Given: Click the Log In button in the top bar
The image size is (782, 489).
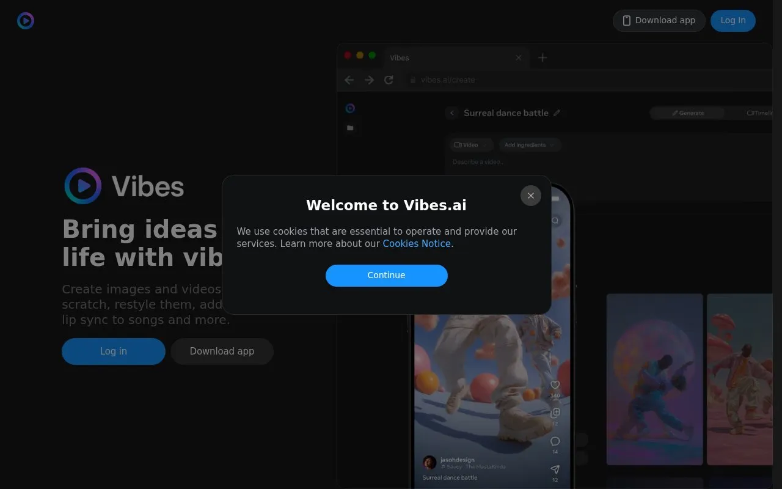Looking at the screenshot, I should 733,21.
